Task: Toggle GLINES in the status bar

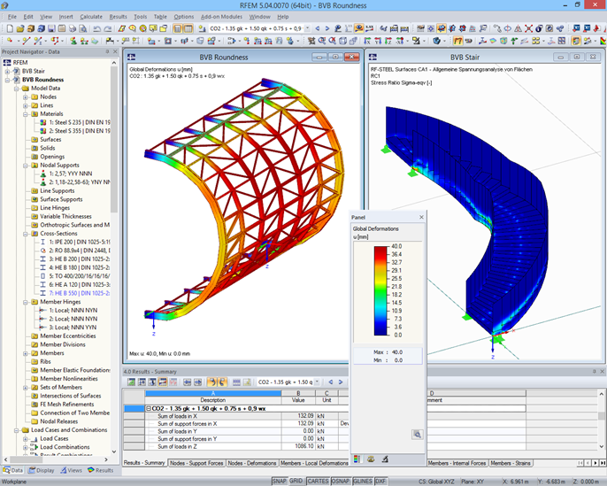Action: pos(363,482)
